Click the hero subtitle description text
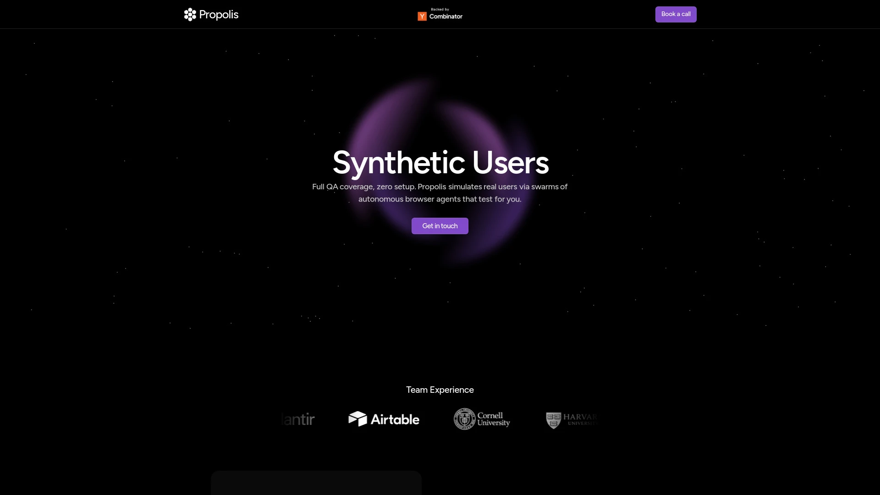 [x=440, y=192]
